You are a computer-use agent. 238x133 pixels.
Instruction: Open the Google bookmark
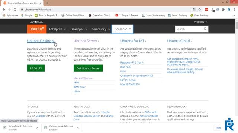tap(26, 15)
